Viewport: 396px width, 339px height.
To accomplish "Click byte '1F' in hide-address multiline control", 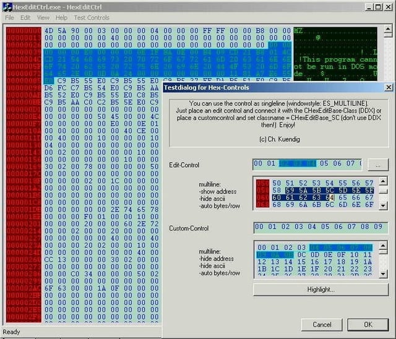I will pos(315,269).
